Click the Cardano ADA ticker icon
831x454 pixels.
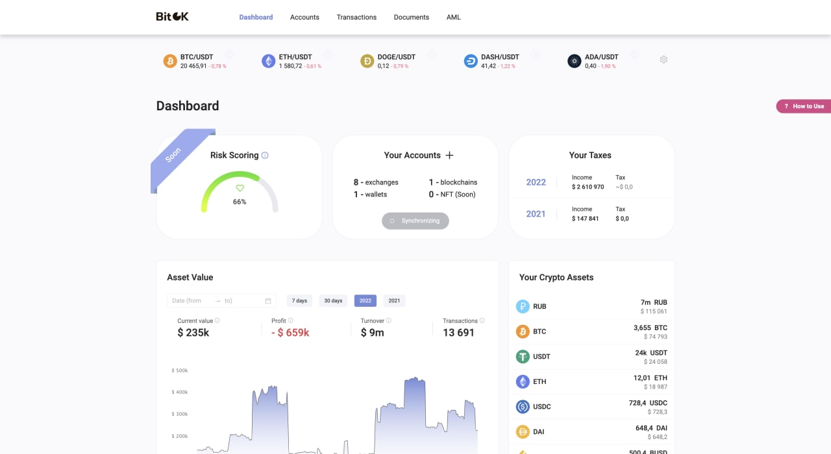pos(575,61)
